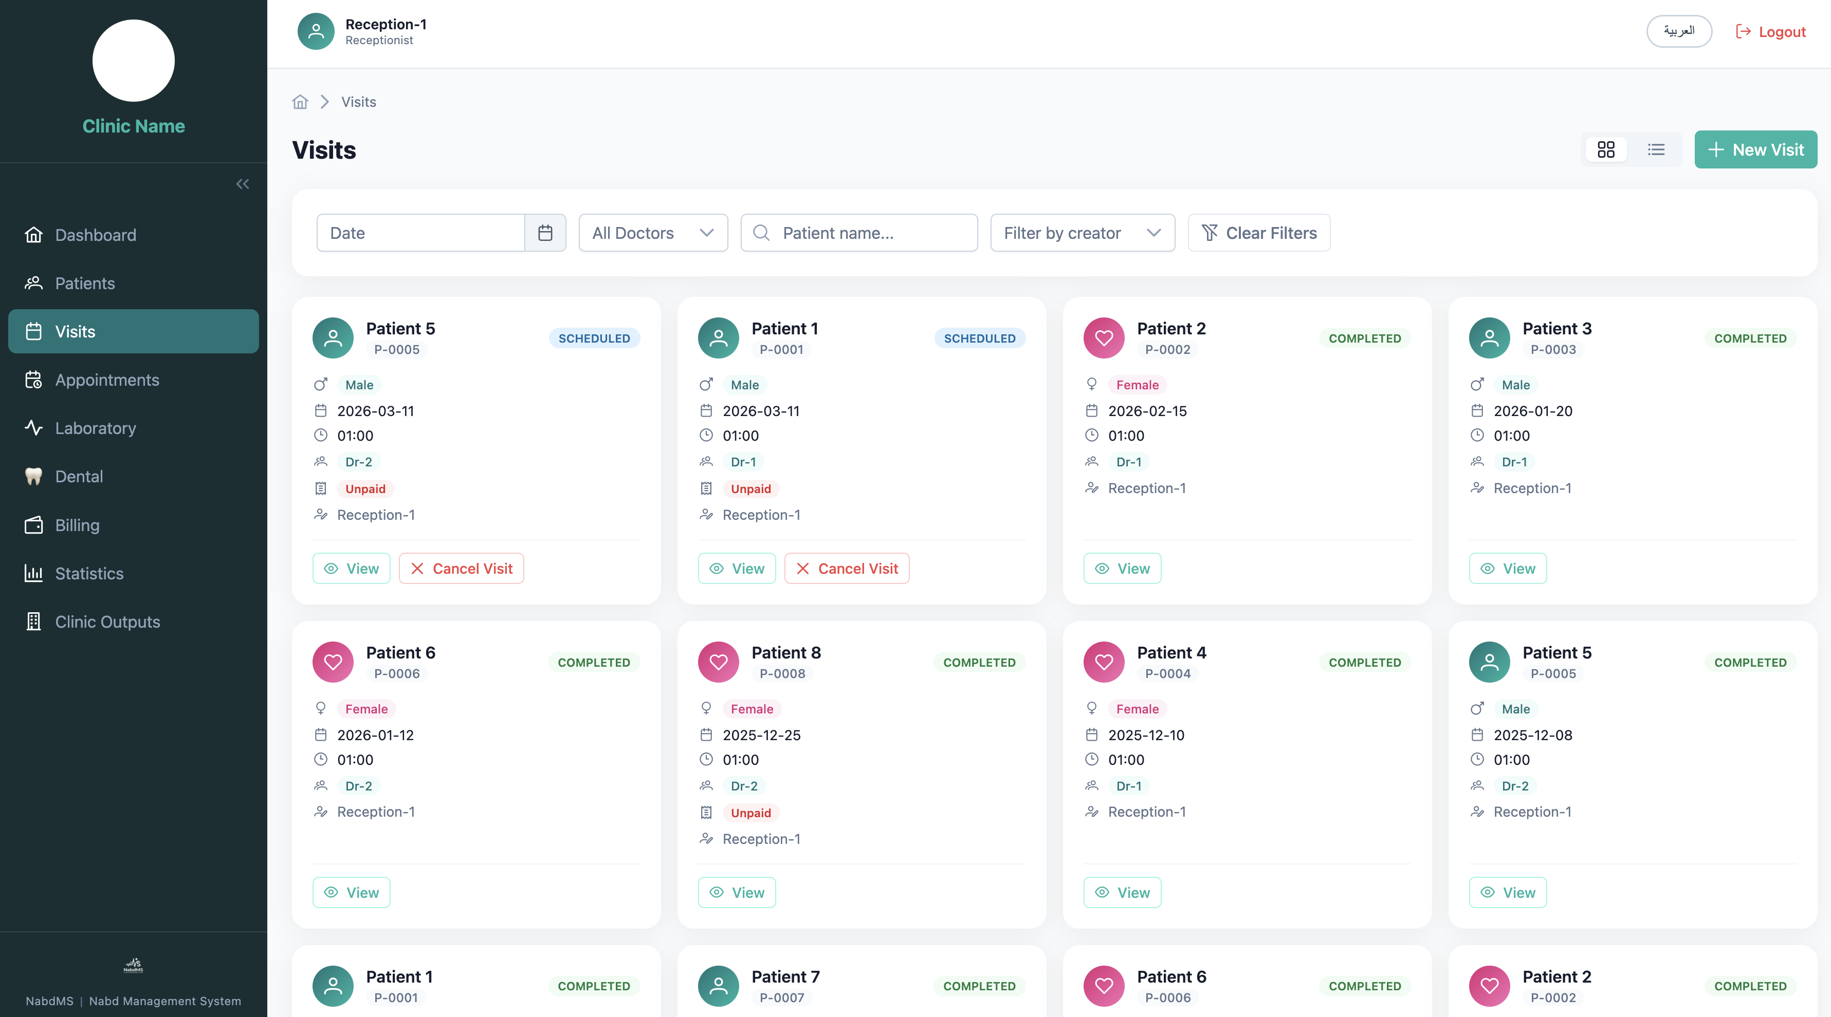Click Patient 8 heart avatar icon

click(x=719, y=662)
